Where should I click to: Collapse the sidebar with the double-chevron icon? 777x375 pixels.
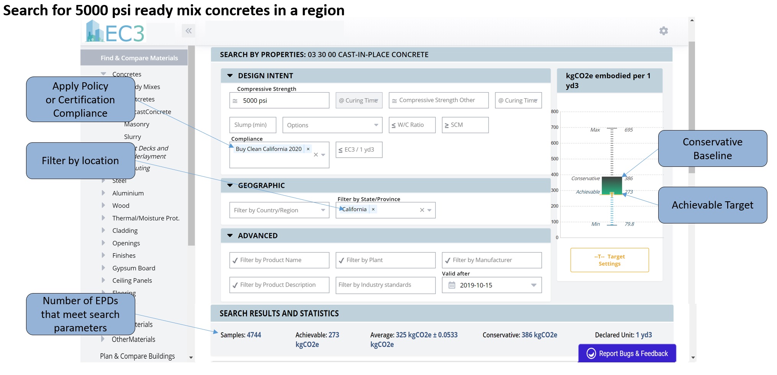189,31
